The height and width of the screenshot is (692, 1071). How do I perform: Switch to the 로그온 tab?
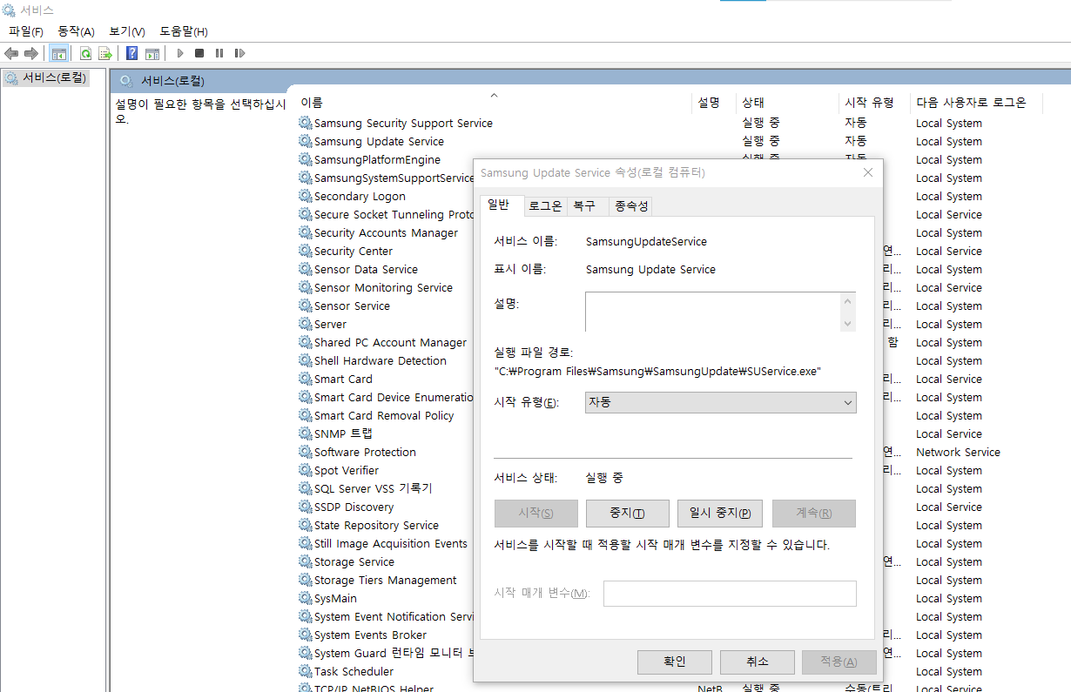coord(545,206)
